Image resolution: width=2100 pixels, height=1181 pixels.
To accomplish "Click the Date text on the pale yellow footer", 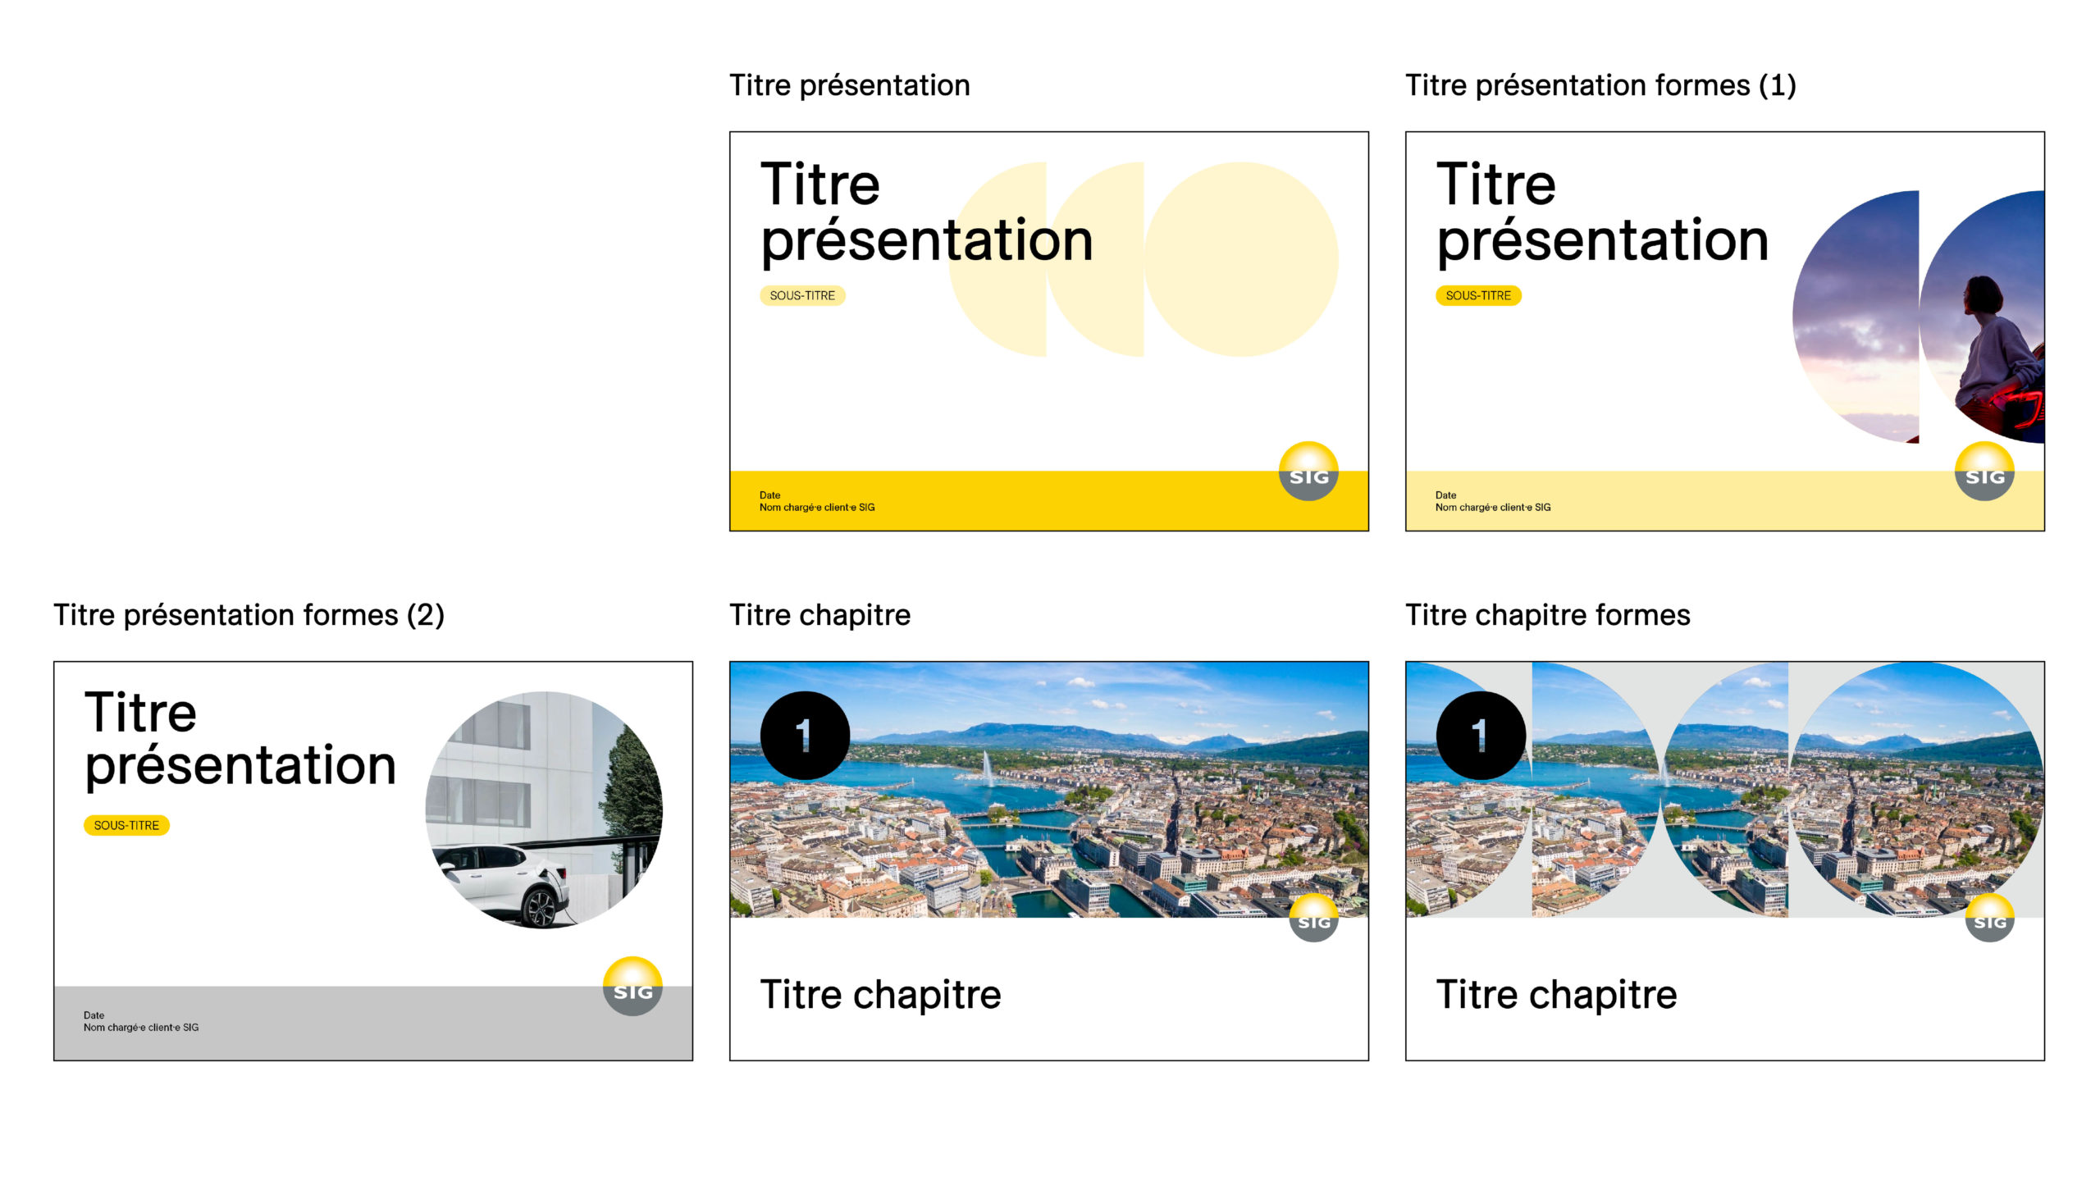I will click(1445, 495).
